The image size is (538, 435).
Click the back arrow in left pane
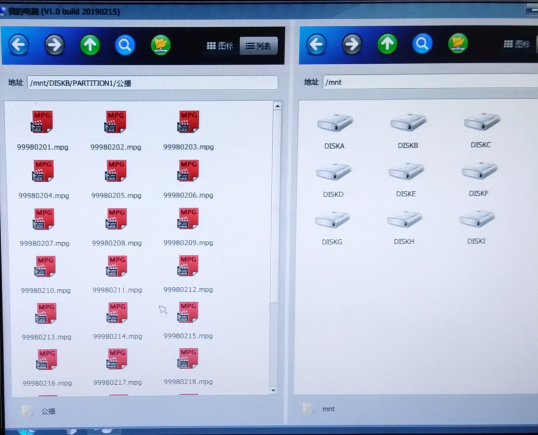click(x=19, y=45)
